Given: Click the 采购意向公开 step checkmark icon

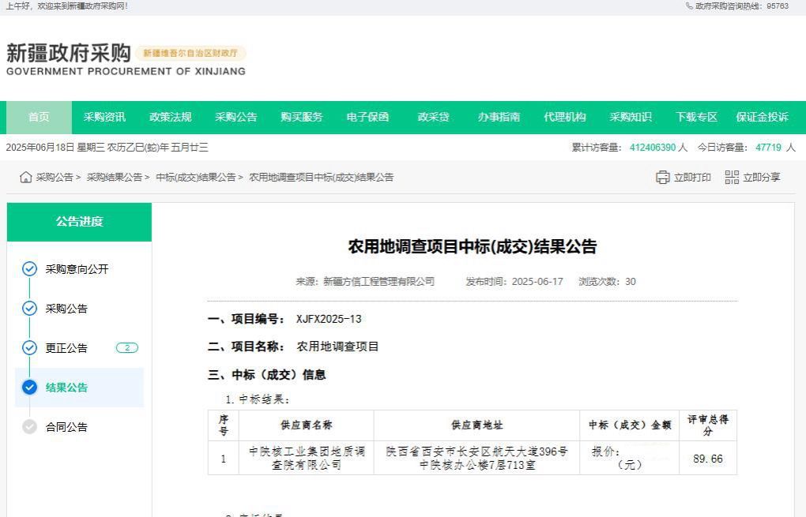Looking at the screenshot, I should coord(30,269).
